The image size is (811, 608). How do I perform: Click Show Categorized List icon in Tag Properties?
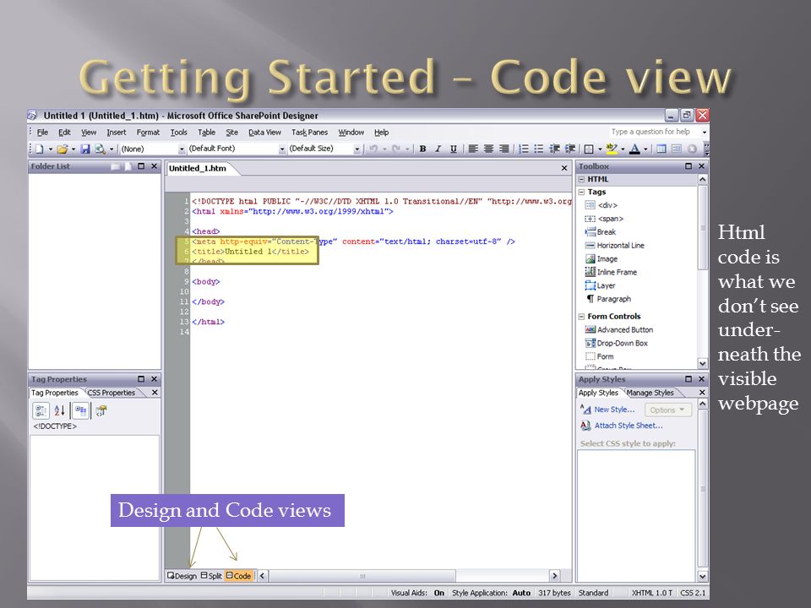41,411
